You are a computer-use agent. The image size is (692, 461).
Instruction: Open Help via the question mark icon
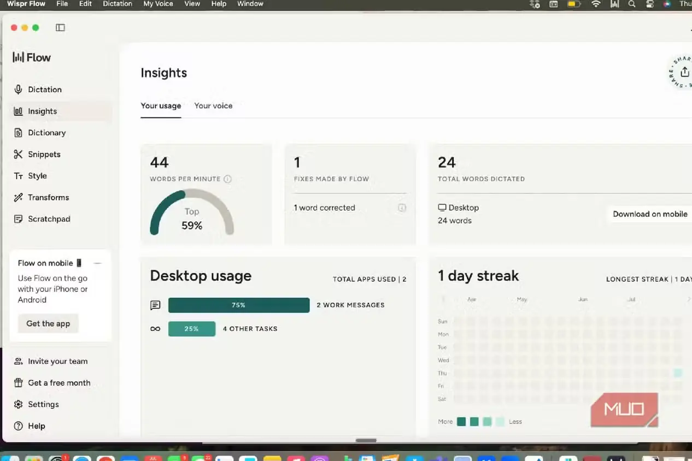click(x=18, y=426)
